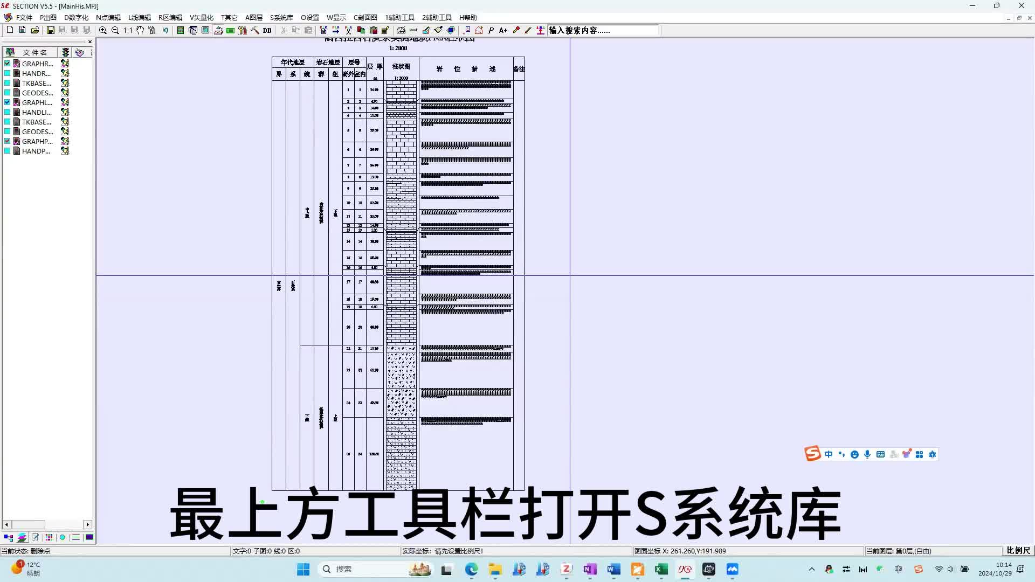Open the V矢量化 menu

(202, 18)
